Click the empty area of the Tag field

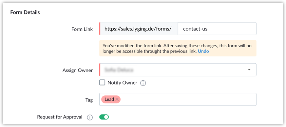(x=188, y=99)
